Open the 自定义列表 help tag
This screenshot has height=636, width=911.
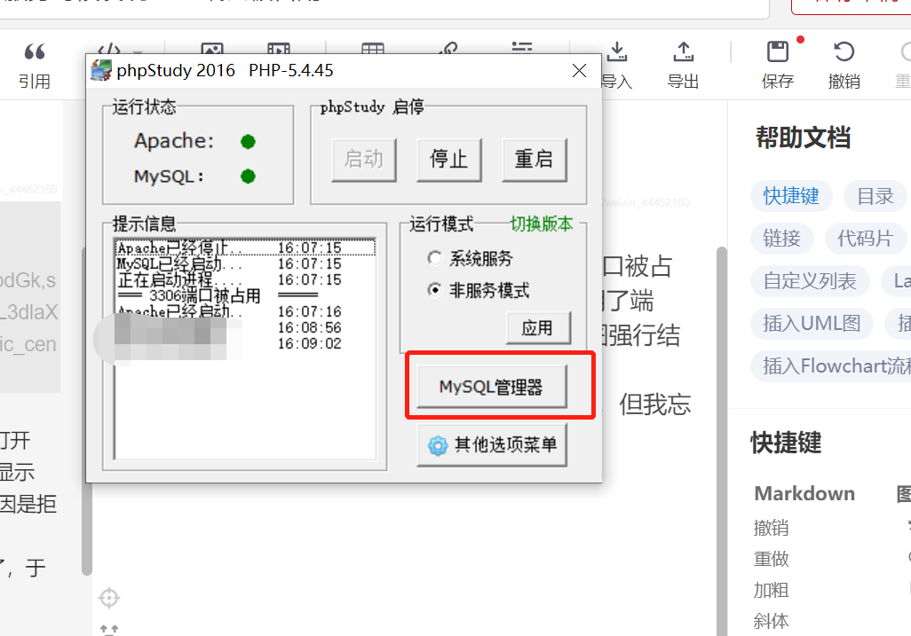pyautogui.click(x=810, y=281)
